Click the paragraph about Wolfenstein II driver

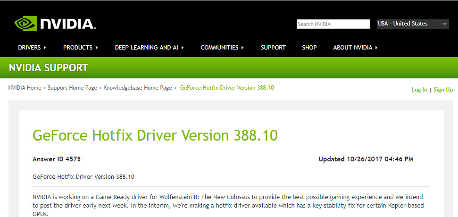point(228,205)
